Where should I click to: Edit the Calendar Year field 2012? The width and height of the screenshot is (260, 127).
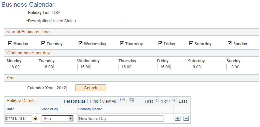(61, 88)
